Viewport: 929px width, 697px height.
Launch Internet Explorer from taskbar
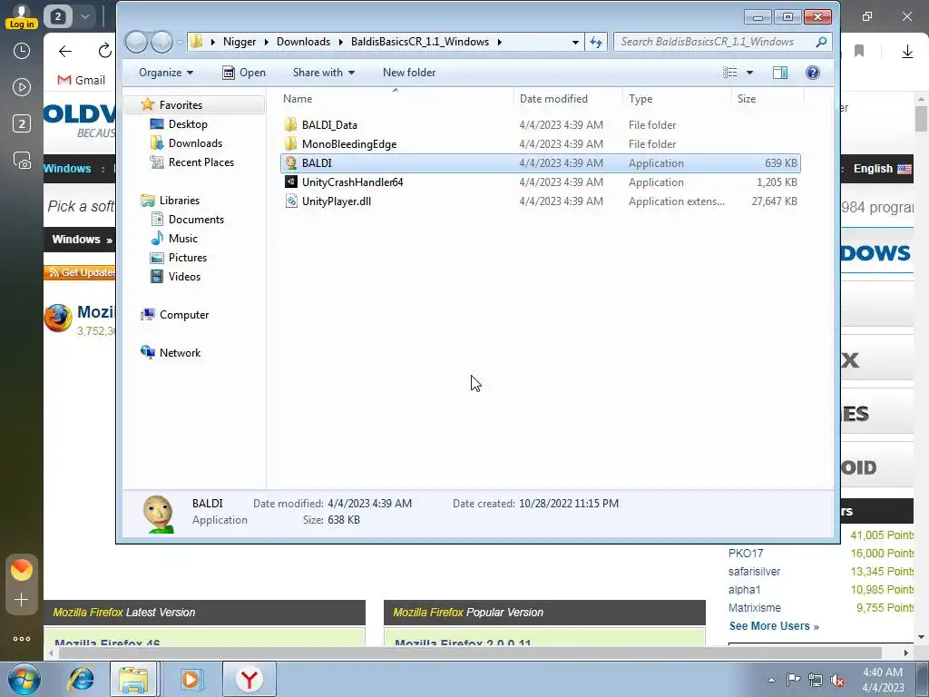(81, 679)
